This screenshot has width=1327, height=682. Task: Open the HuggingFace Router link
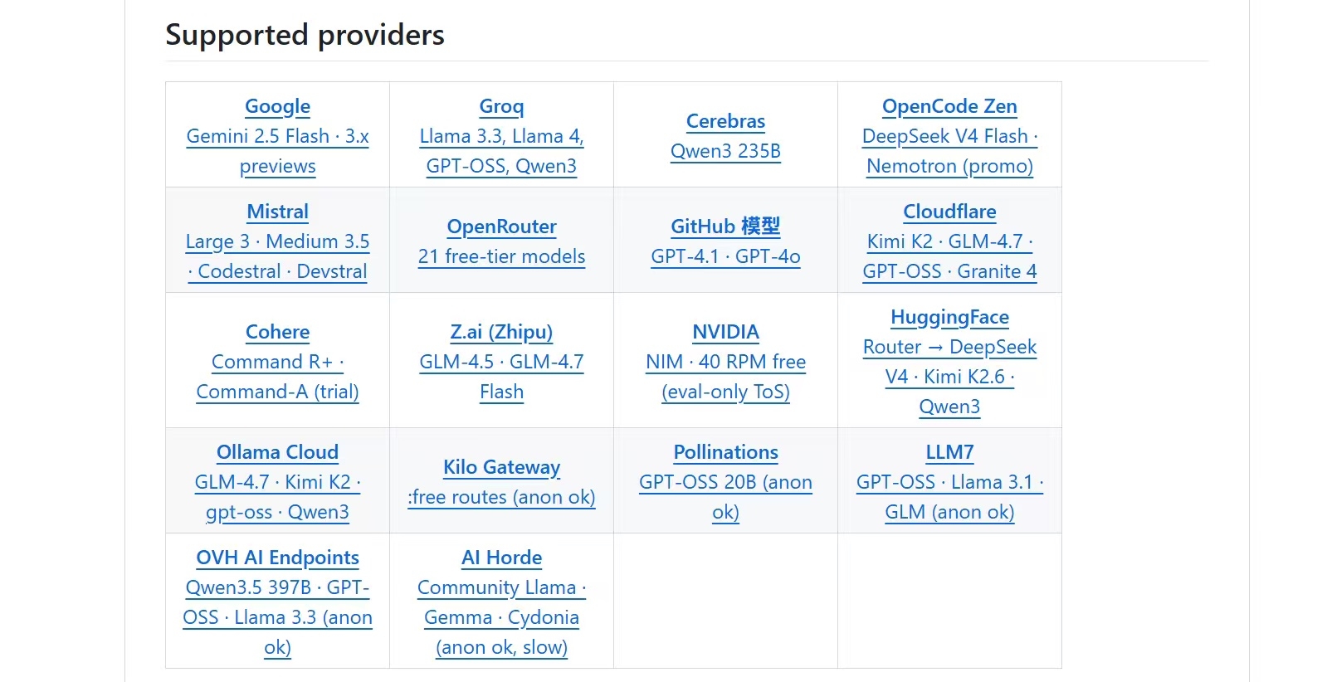(x=949, y=317)
